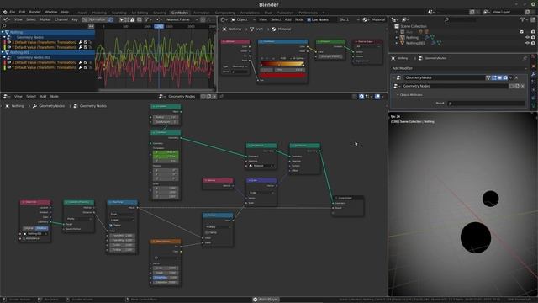Hide X Default Value curve under Nothing.001
538x303 pixels.
[9, 62]
